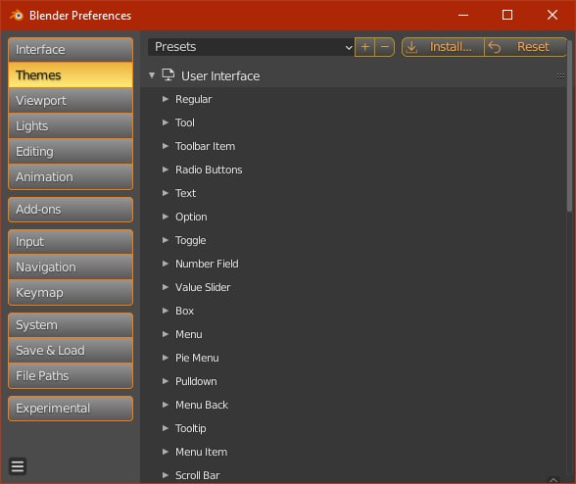Click the monitor icon beside User Interface

(x=168, y=75)
